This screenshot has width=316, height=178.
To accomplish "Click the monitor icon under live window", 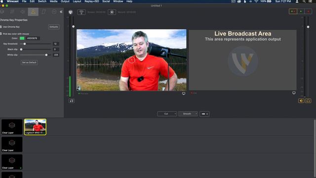I will point(294,93).
